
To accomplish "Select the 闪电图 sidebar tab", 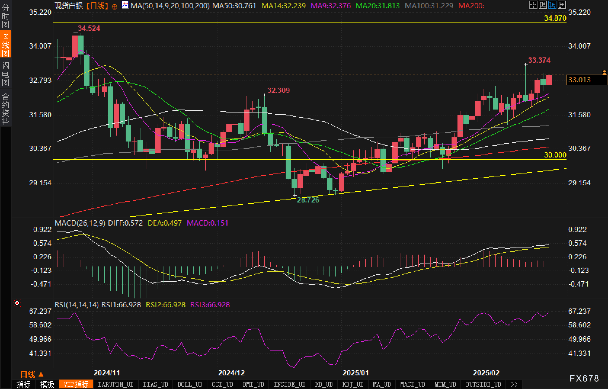I will (x=6, y=74).
